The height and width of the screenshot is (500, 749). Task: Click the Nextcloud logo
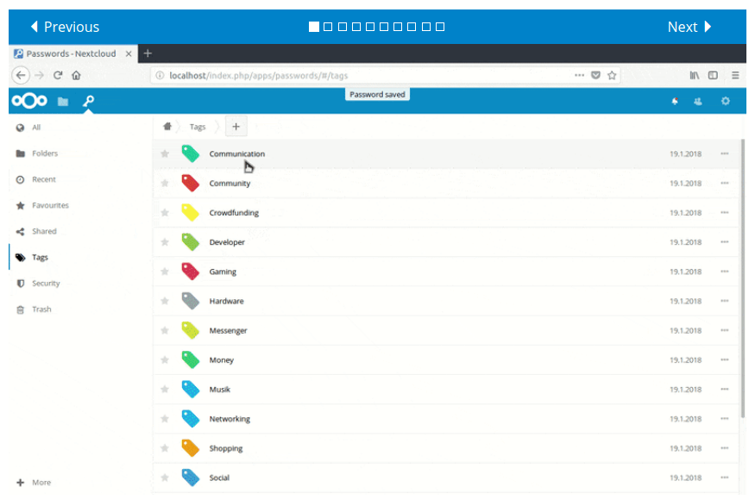(x=28, y=101)
